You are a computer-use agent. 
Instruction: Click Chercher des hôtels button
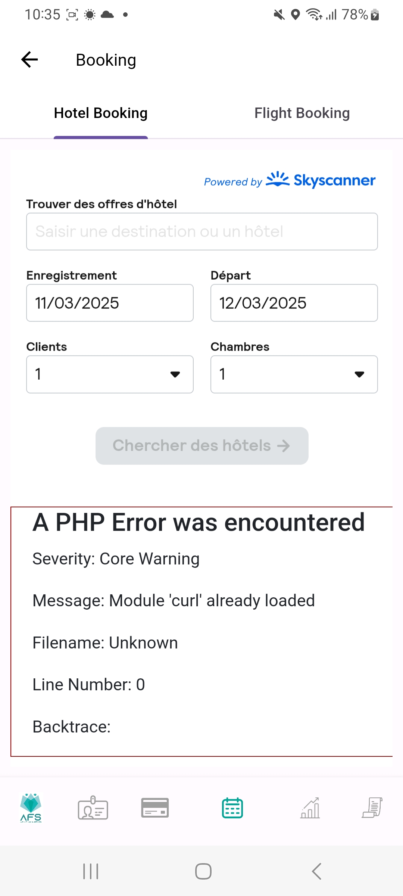coord(202,446)
